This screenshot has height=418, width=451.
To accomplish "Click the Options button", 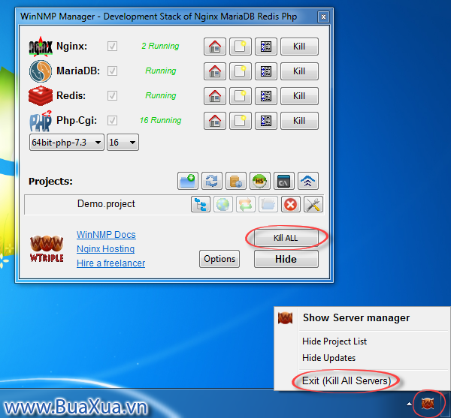I will coord(219,259).
